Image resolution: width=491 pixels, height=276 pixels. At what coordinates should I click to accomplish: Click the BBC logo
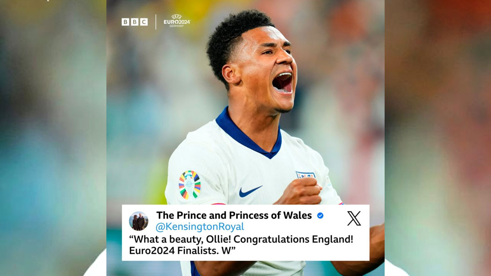click(x=135, y=22)
